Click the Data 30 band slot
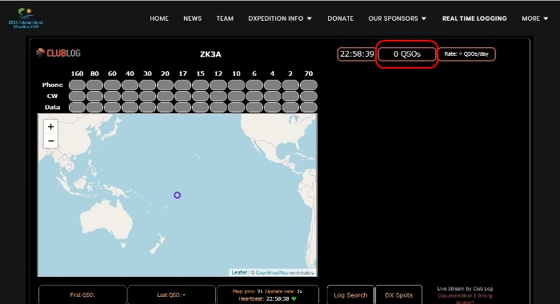 coord(147,107)
